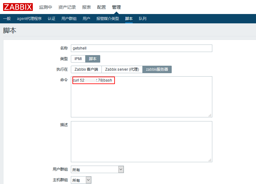The image size is (256, 184).
Task: Click into the 命令 text area
Action: (x=141, y=97)
